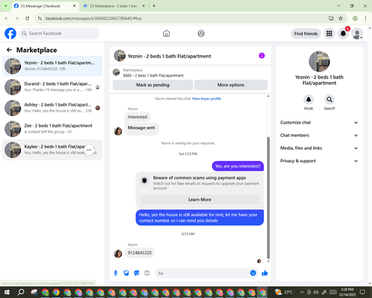The height and width of the screenshot is (298, 372).
Task: Click the Learn More scam warning button
Action: 199,200
